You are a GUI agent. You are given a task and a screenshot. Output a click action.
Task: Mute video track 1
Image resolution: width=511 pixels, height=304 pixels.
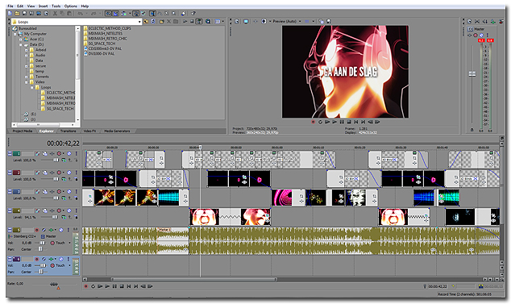tap(69, 153)
